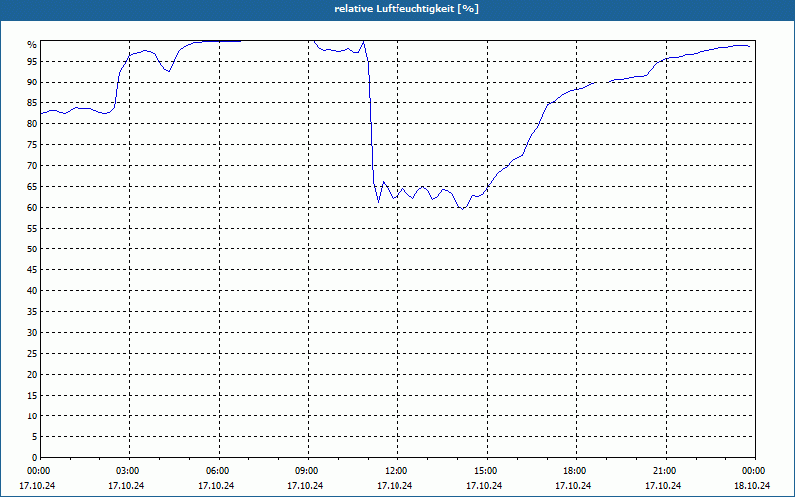Image resolution: width=795 pixels, height=497 pixels.
Task: Select the 30 y-axis label
Action: (32, 333)
